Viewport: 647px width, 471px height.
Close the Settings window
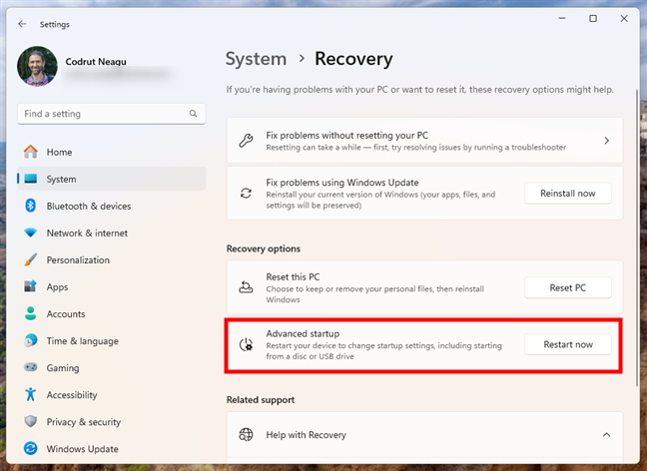pos(624,19)
